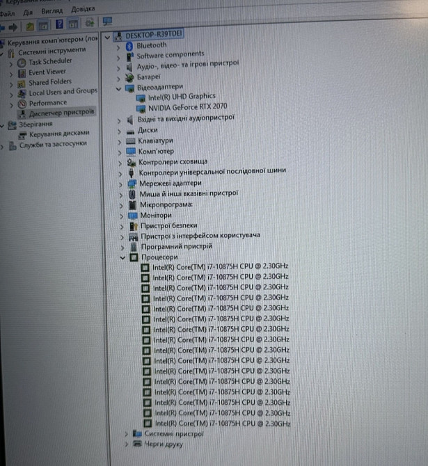
Task: Click the Up one level folder toolbar icon
Action: click(30, 26)
